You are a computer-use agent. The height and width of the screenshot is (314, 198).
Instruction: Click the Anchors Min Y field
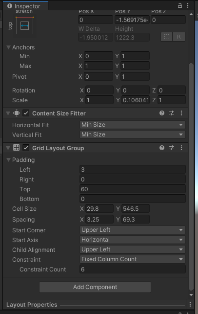coord(135,56)
